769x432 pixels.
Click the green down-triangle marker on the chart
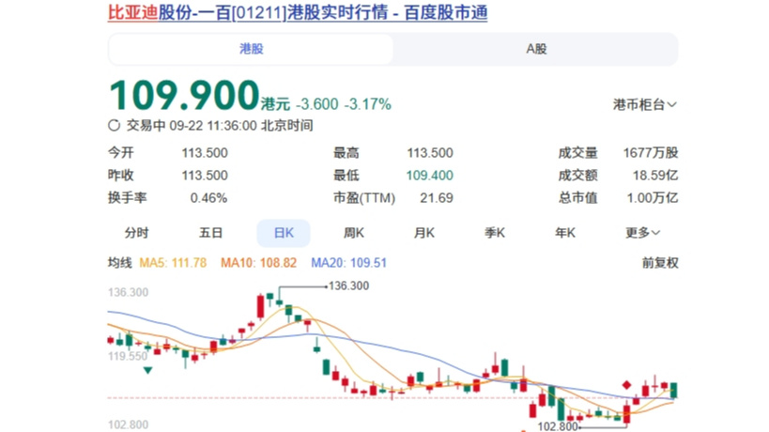[147, 371]
